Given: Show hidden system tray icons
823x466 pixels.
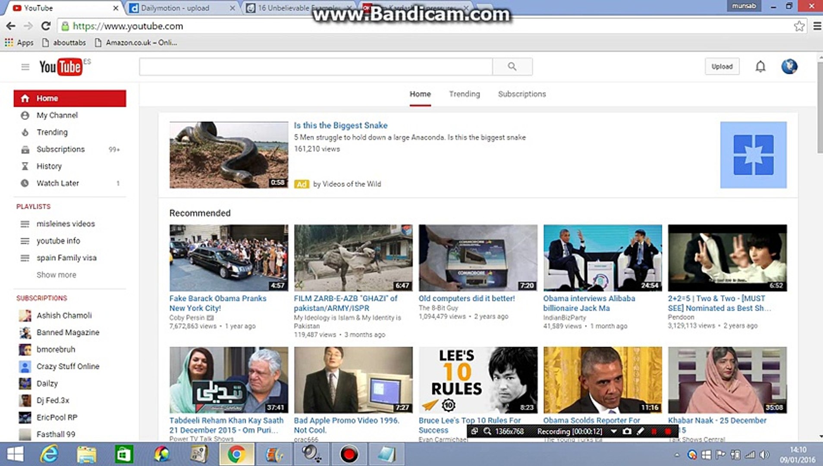Looking at the screenshot, I should pyautogui.click(x=677, y=455).
